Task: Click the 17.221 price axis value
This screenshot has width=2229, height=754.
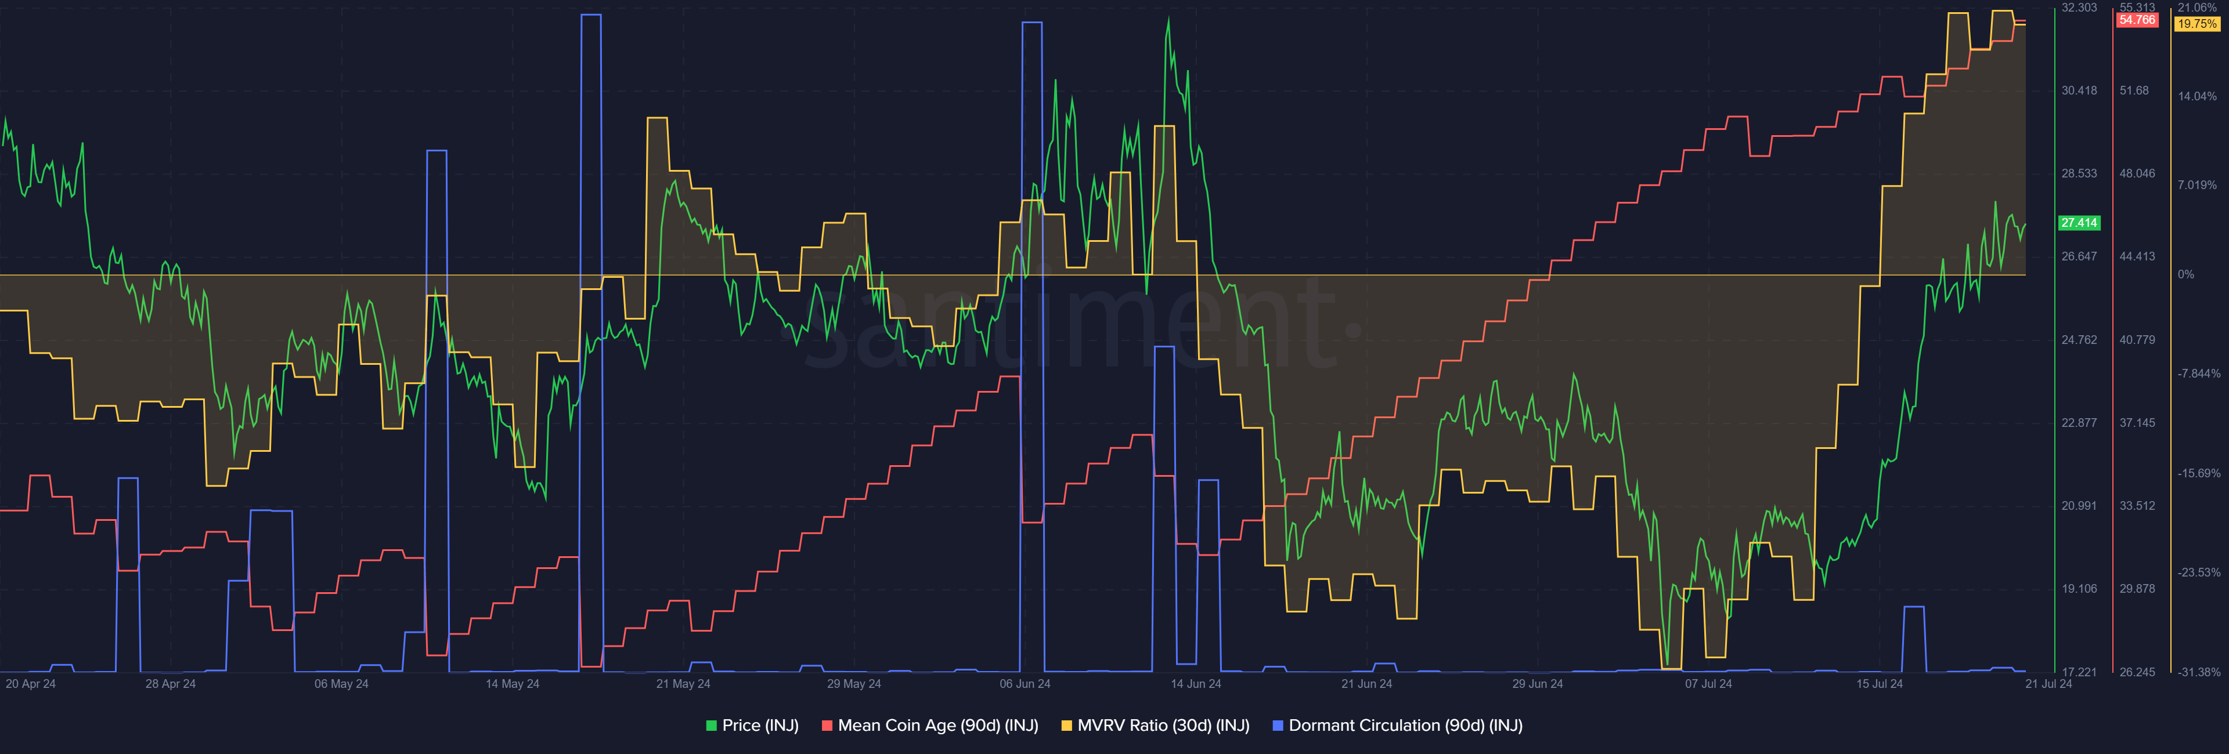Action: click(x=2079, y=672)
